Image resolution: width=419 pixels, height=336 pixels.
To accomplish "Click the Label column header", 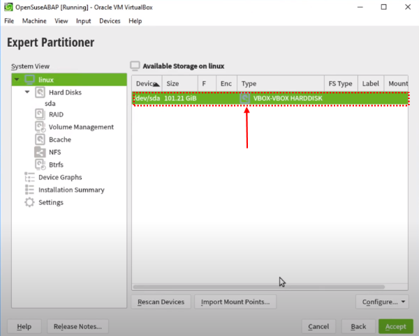I will click(x=371, y=84).
